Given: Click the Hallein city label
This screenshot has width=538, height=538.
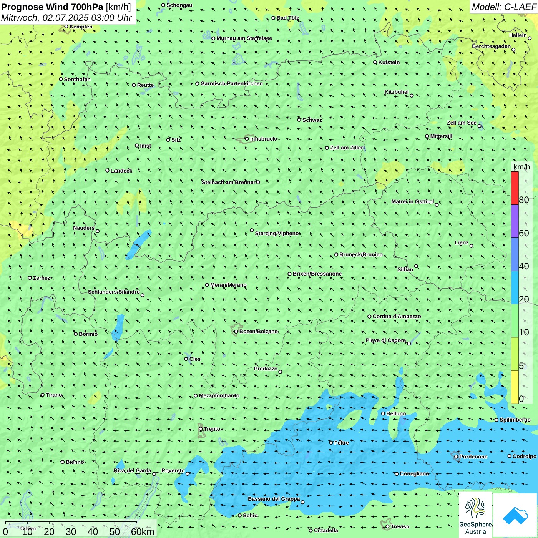Looking at the screenshot, I should coord(518,35).
